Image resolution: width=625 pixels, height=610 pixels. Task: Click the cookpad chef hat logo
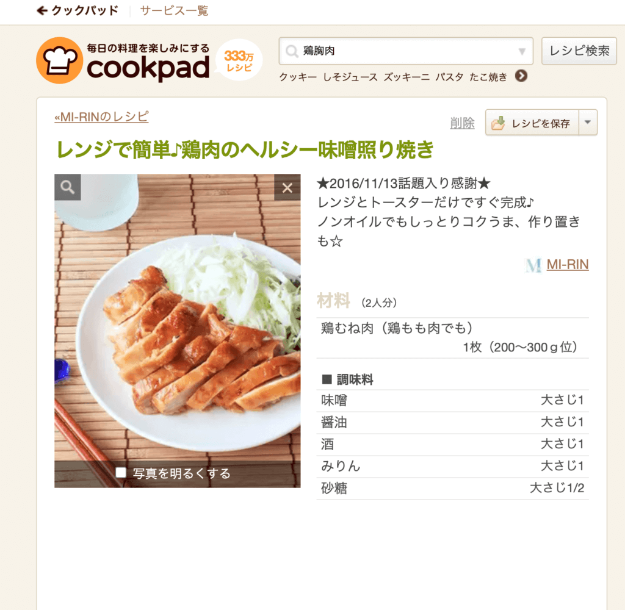59,60
